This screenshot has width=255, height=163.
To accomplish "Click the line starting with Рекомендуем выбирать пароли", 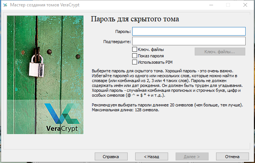I will point(167,105).
